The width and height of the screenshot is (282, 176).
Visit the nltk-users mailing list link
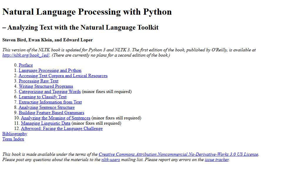(x=111, y=160)
